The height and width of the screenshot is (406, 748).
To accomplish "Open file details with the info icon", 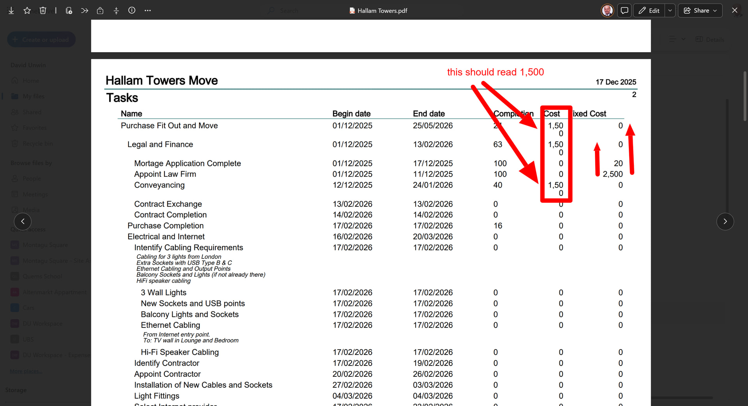I will click(132, 11).
